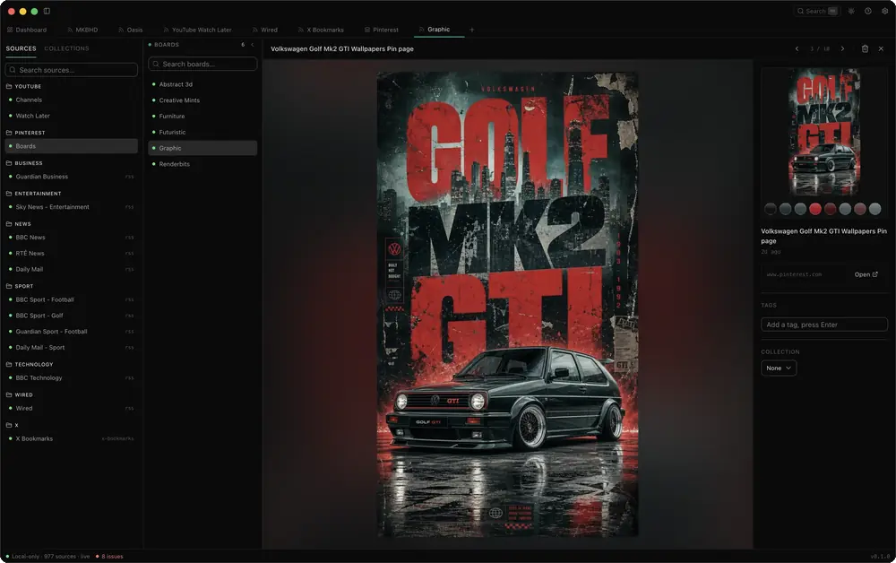Select the Boards source under Pinterest
Viewport: 896px width, 563px height.
point(72,146)
